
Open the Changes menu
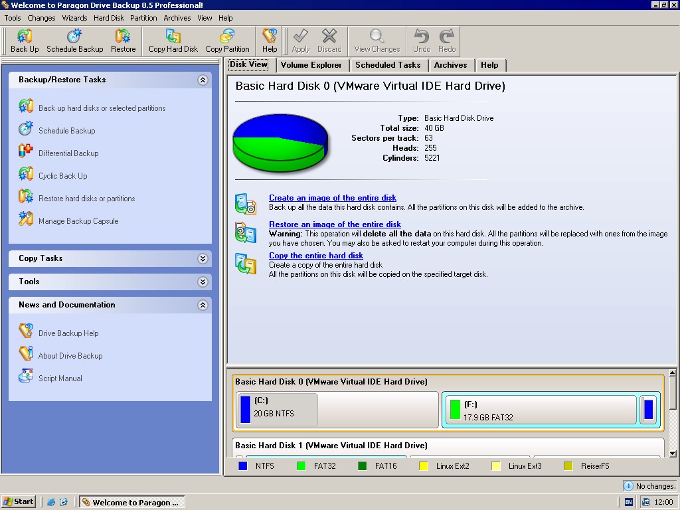41,18
